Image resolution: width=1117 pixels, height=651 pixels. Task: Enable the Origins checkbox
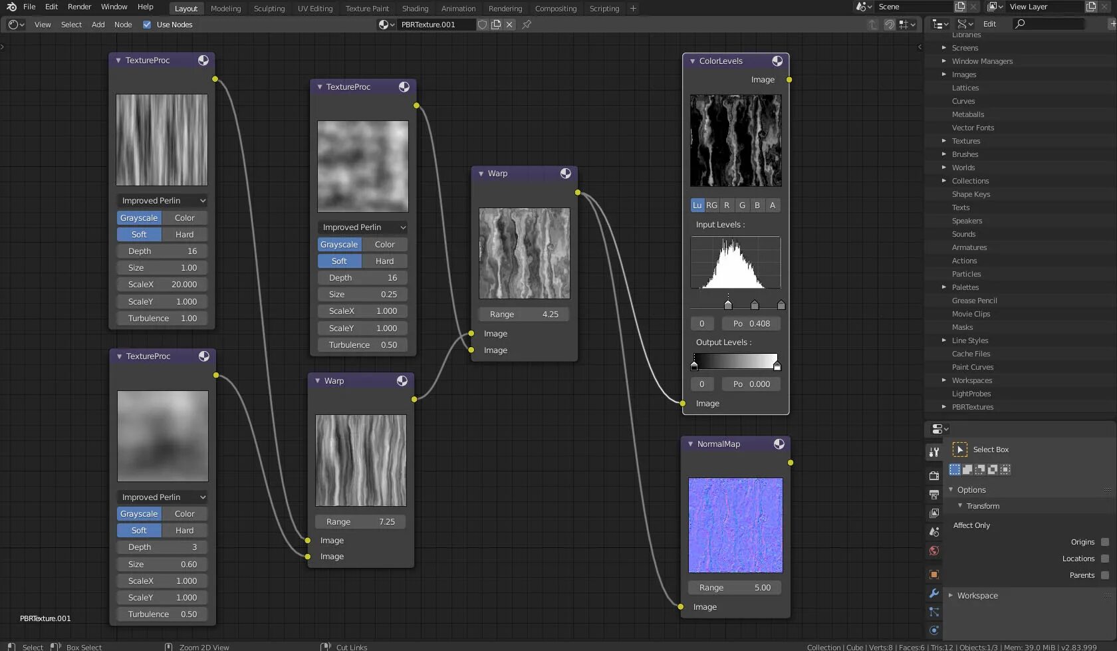point(1105,542)
